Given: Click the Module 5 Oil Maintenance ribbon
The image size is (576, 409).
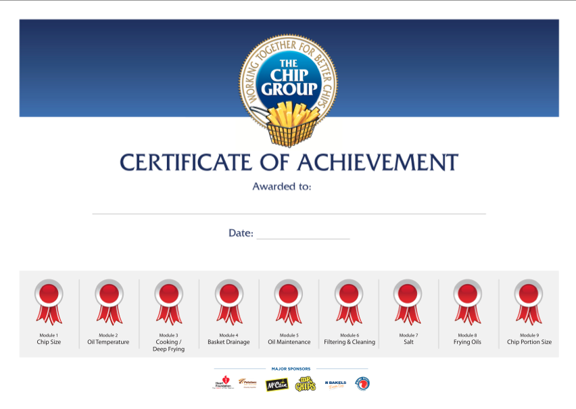Looking at the screenshot, I should (x=289, y=302).
